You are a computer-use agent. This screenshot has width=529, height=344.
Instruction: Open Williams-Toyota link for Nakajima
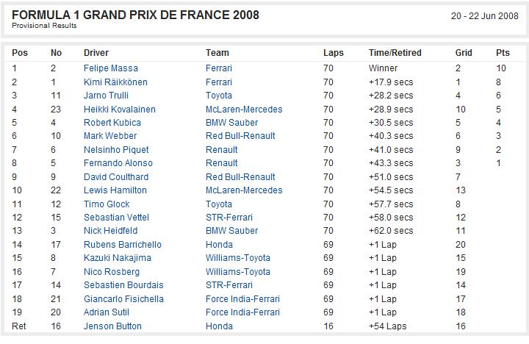point(238,258)
